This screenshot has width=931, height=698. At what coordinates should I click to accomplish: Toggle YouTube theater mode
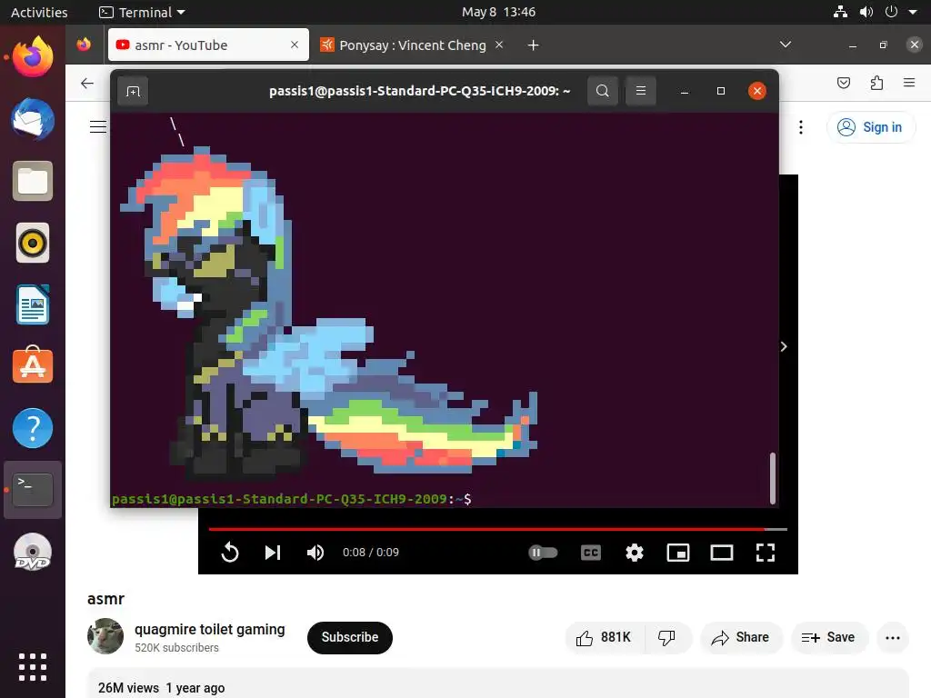pos(721,553)
